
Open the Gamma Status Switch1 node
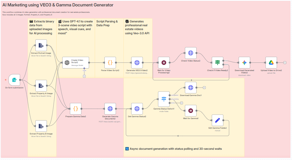pyautogui.click(x=164, y=99)
